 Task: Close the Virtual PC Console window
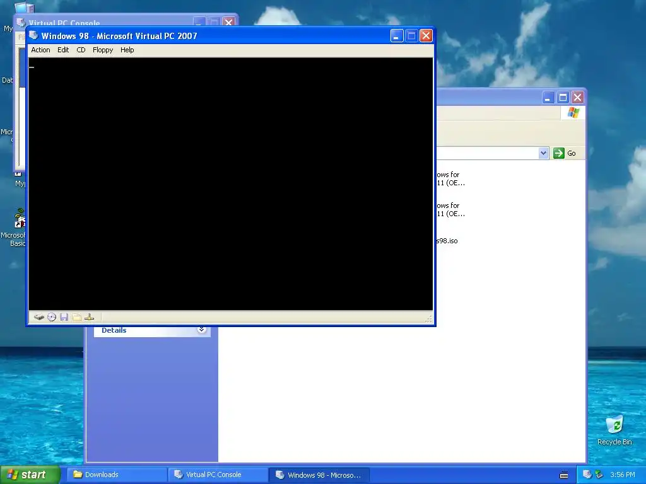click(x=228, y=22)
